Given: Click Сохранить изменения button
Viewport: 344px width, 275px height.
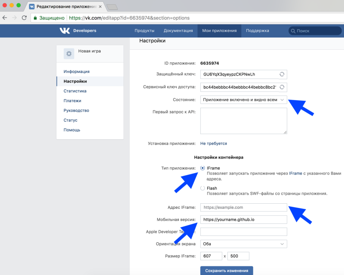Looking at the screenshot, I should click(x=227, y=271).
